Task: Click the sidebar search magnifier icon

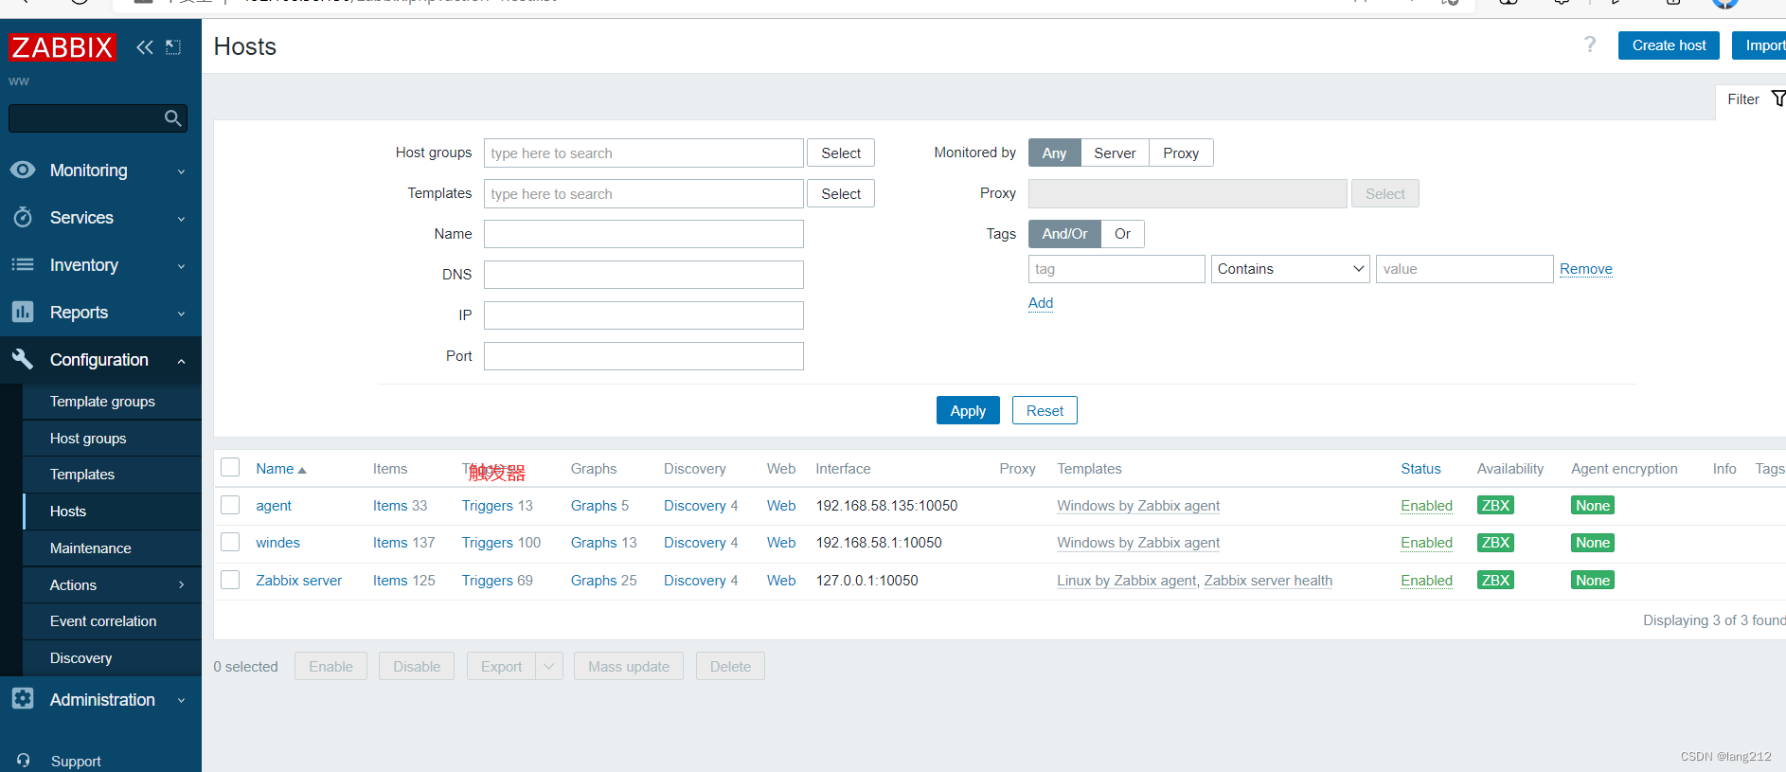Action: point(172,118)
